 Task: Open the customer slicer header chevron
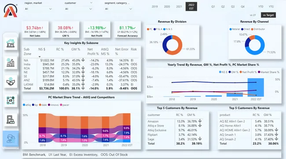[91, 3]
